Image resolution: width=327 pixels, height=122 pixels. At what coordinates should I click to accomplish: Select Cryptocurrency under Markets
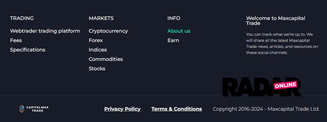(108, 31)
